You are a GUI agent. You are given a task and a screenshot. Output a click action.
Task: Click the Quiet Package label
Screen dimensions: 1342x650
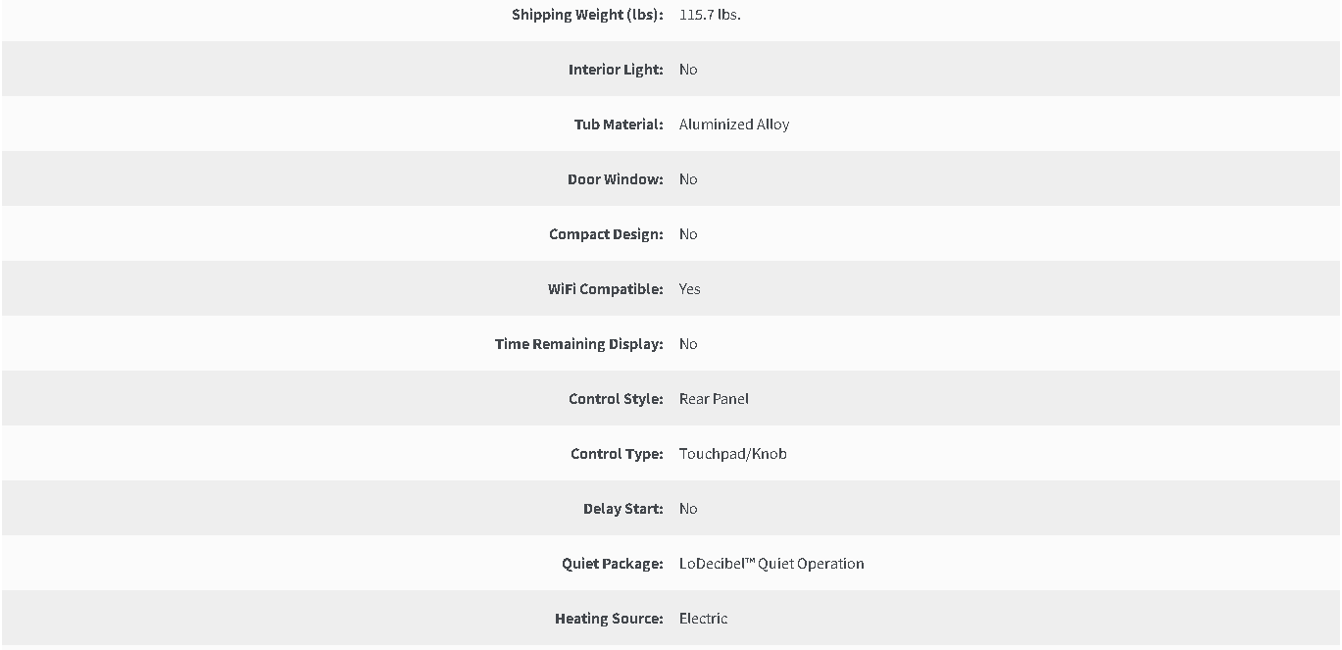coord(613,564)
